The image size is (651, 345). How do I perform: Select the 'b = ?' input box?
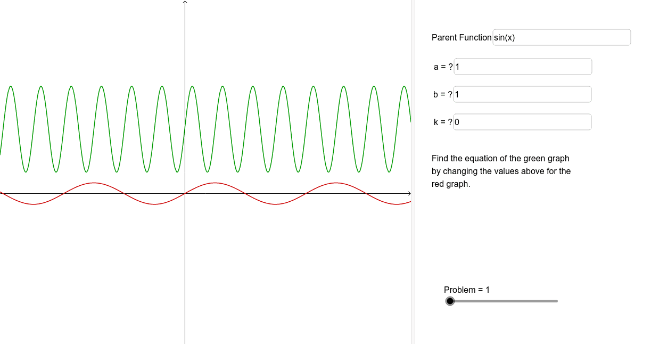coord(523,94)
